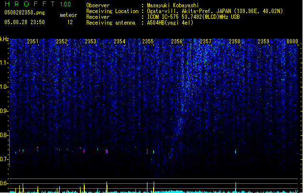The image size is (303, 193).
Task: Click the 0.6 frequency axis label
Action: [x=4, y=183]
